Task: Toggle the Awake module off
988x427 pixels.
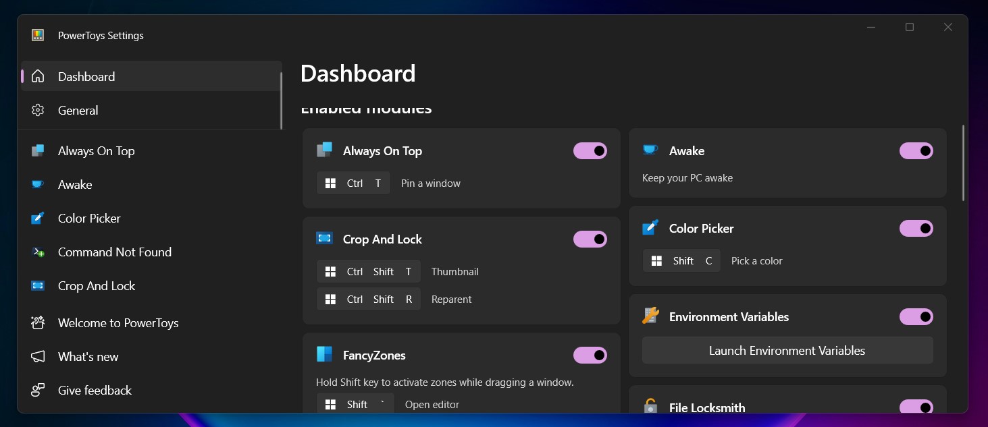Action: 916,151
